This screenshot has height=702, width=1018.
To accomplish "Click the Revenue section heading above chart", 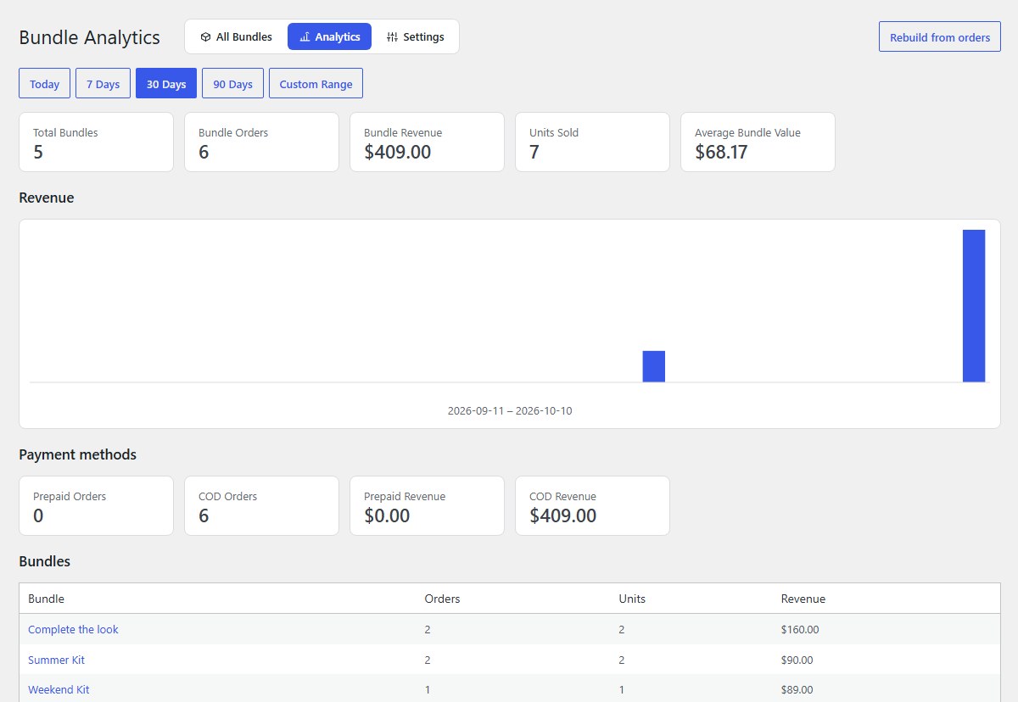I will (x=47, y=198).
